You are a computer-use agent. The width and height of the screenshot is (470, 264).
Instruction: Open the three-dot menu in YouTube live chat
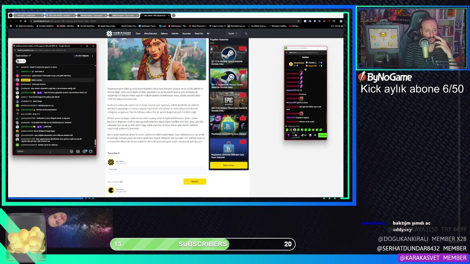[x=93, y=56]
